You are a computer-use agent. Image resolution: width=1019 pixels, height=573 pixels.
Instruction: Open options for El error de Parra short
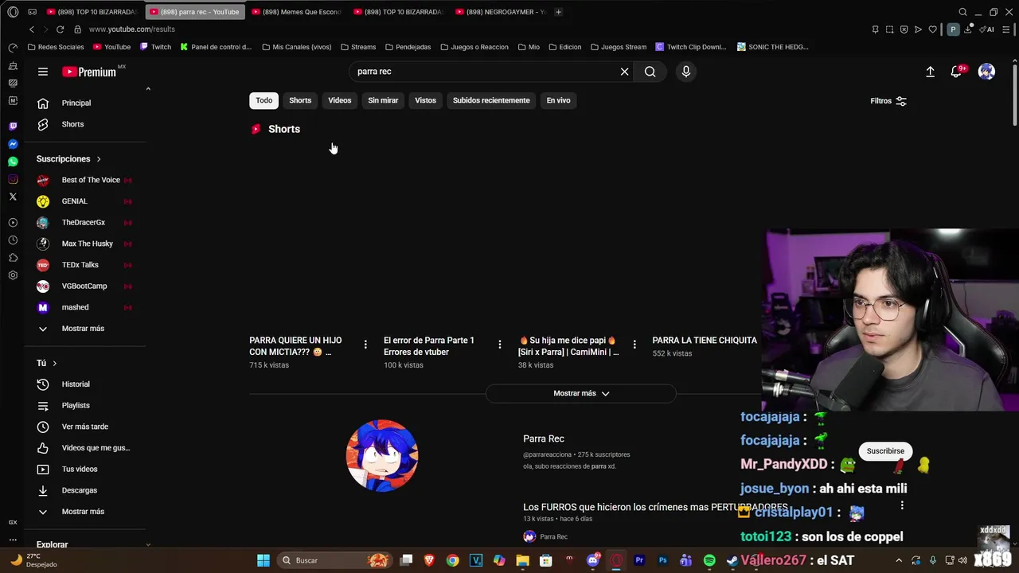pos(500,345)
